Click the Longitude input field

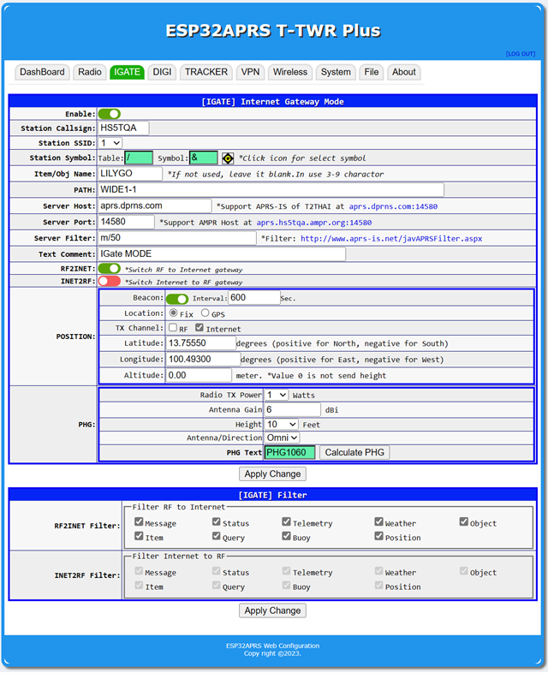[204, 359]
